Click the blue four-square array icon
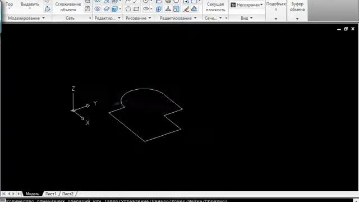This screenshot has height=202, width=359. tap(158, 9)
